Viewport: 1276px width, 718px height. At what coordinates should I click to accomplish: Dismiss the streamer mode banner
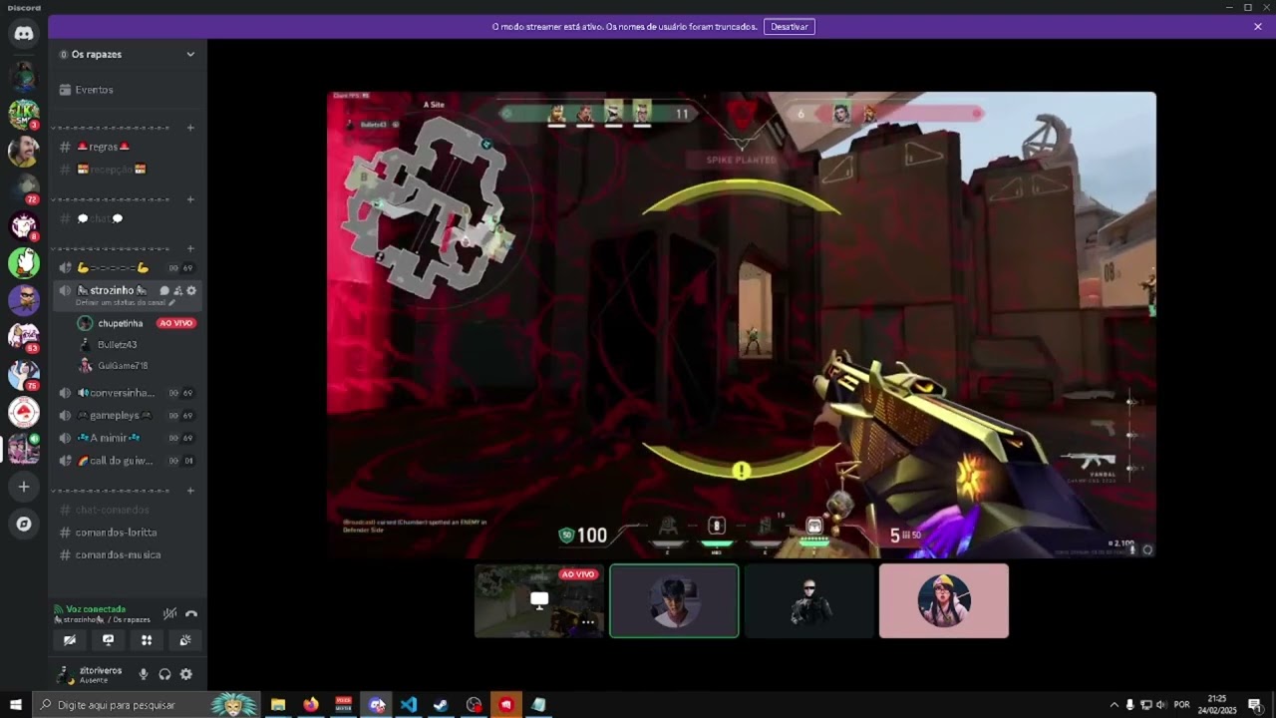click(x=1258, y=27)
